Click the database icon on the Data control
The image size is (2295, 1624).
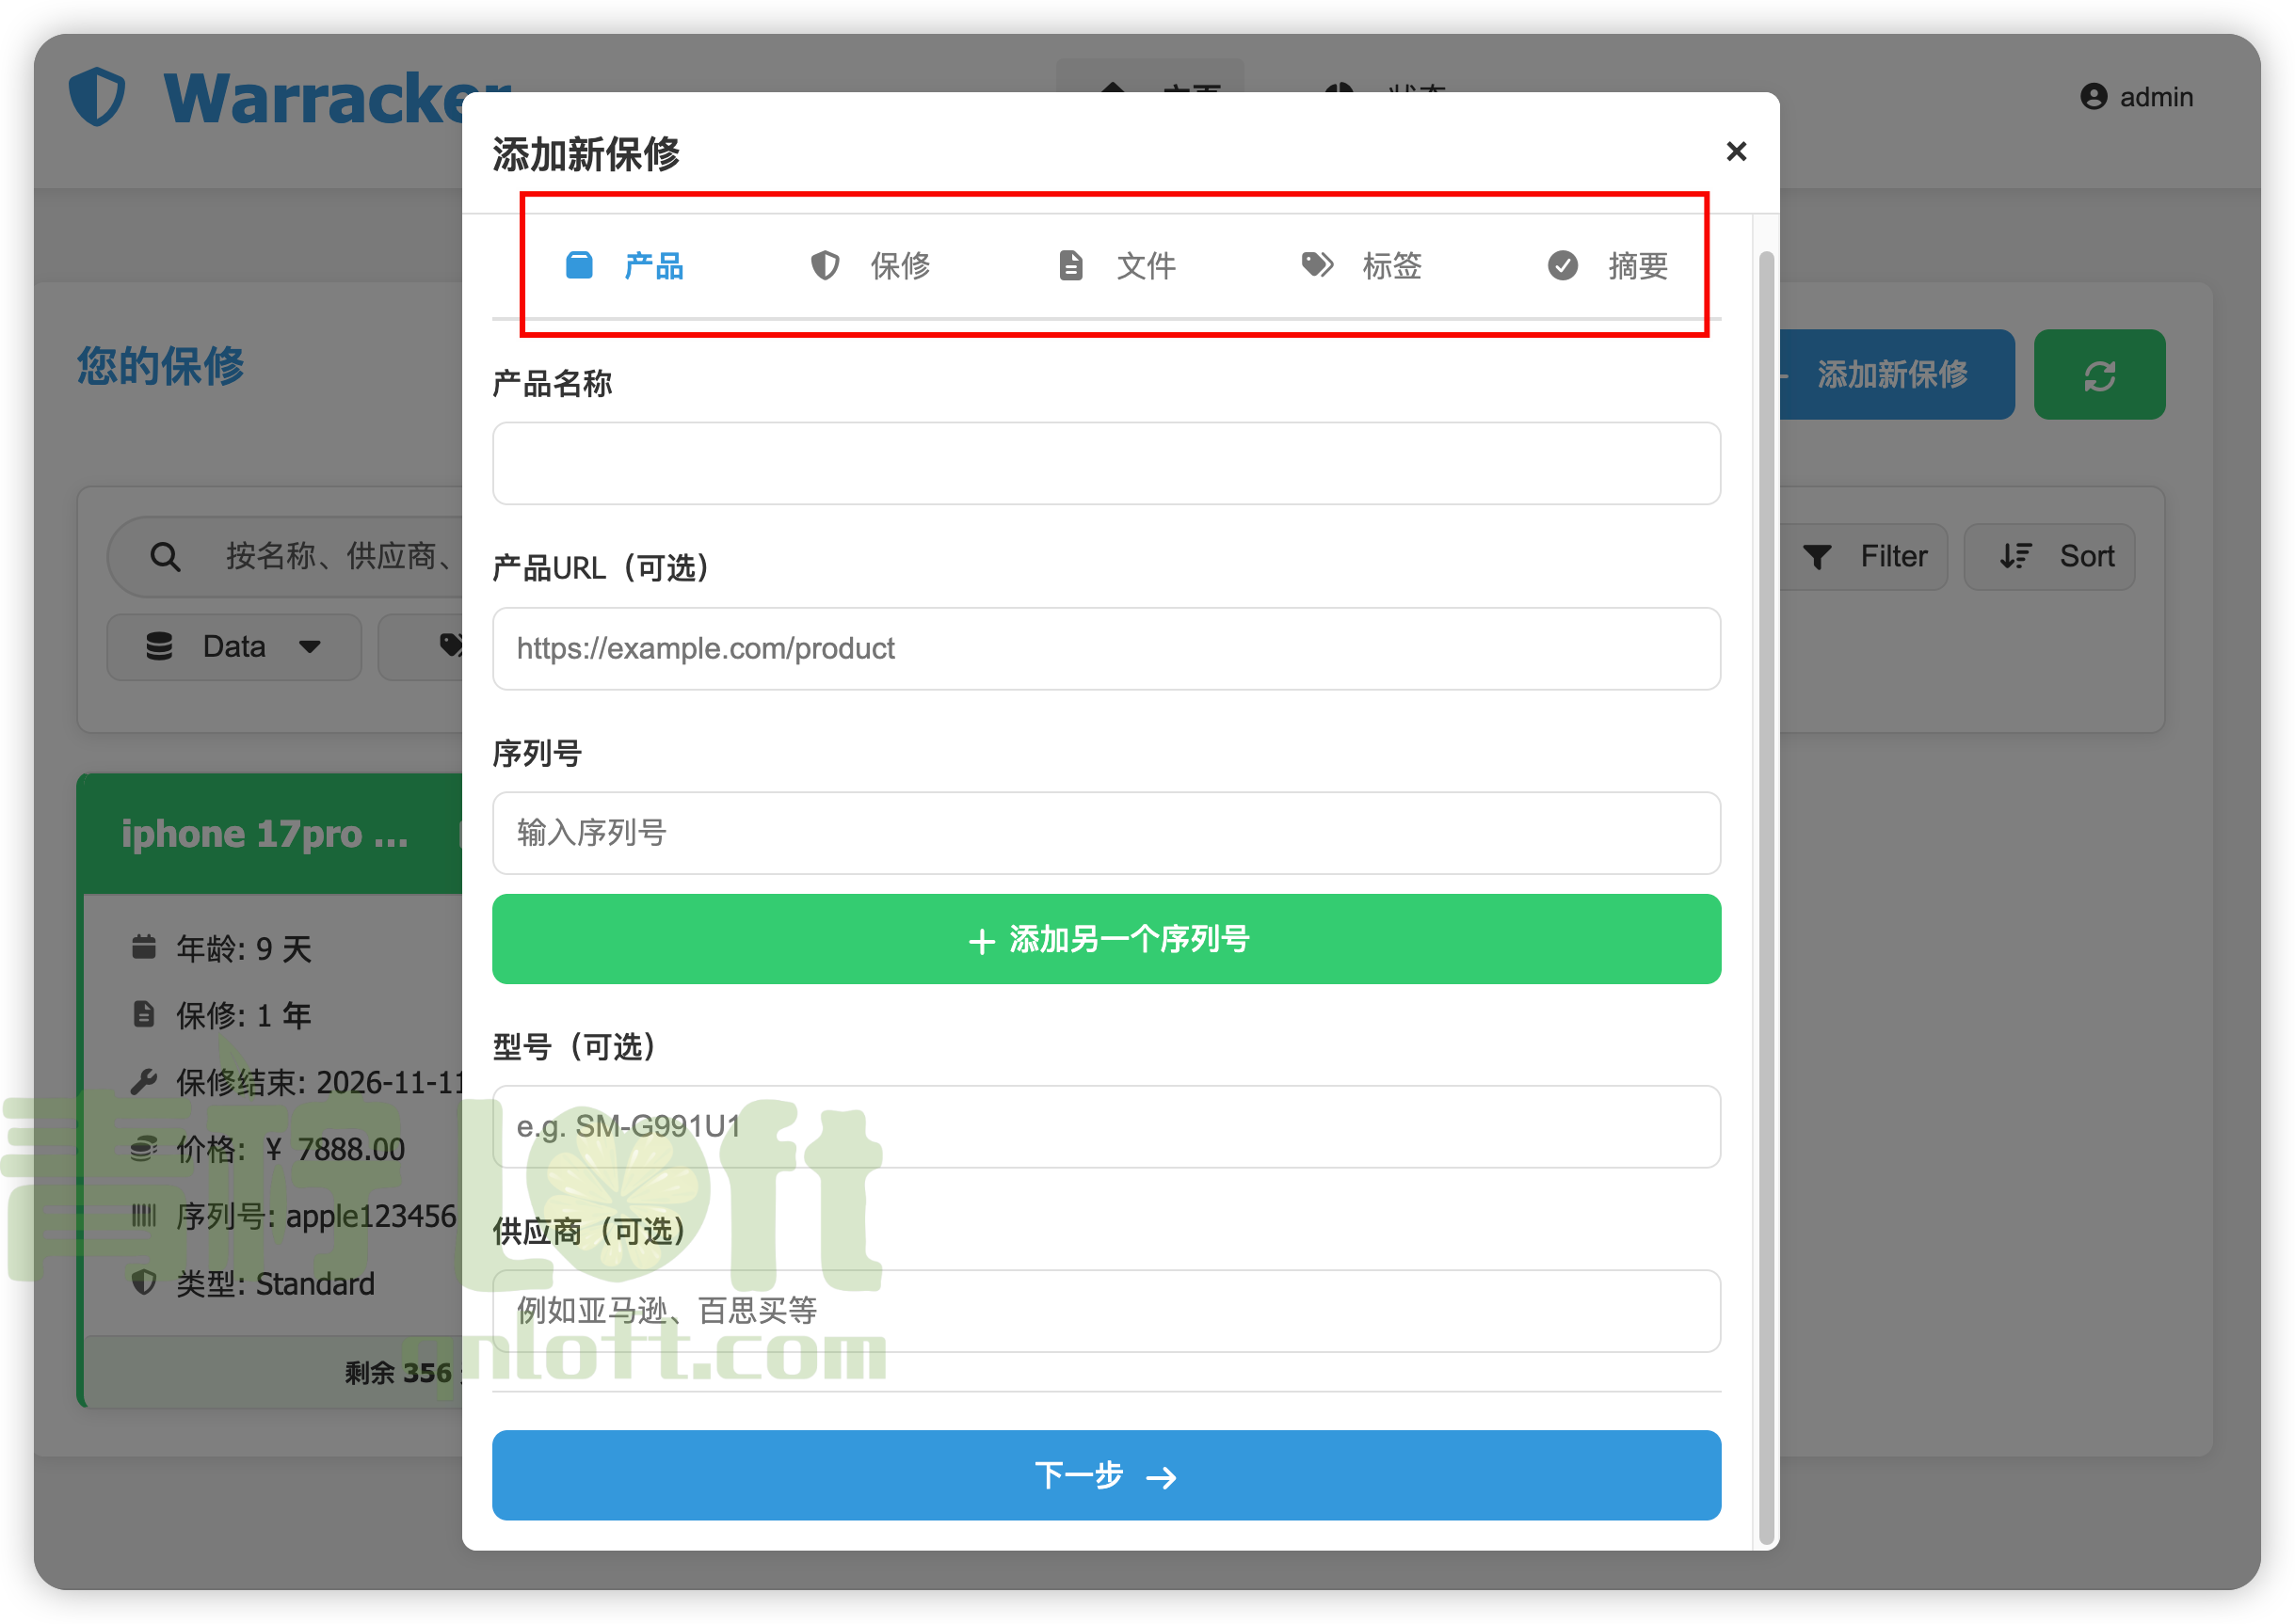coord(160,647)
